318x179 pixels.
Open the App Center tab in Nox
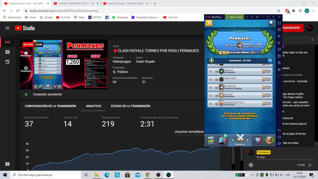point(234,17)
